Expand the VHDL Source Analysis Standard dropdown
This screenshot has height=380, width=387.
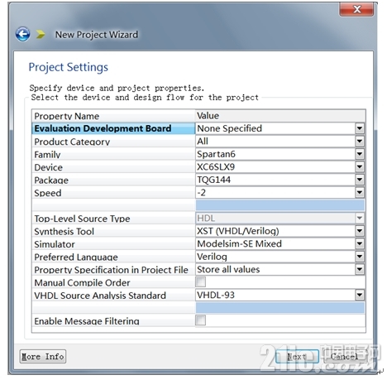(x=360, y=295)
